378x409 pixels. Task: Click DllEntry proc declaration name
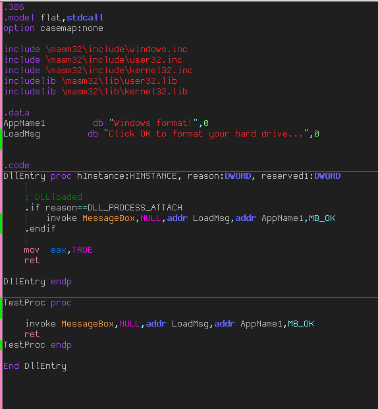coord(24,176)
